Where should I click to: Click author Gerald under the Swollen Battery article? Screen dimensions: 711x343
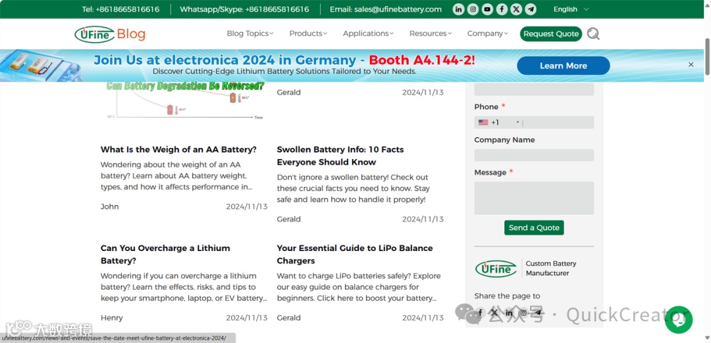289,219
